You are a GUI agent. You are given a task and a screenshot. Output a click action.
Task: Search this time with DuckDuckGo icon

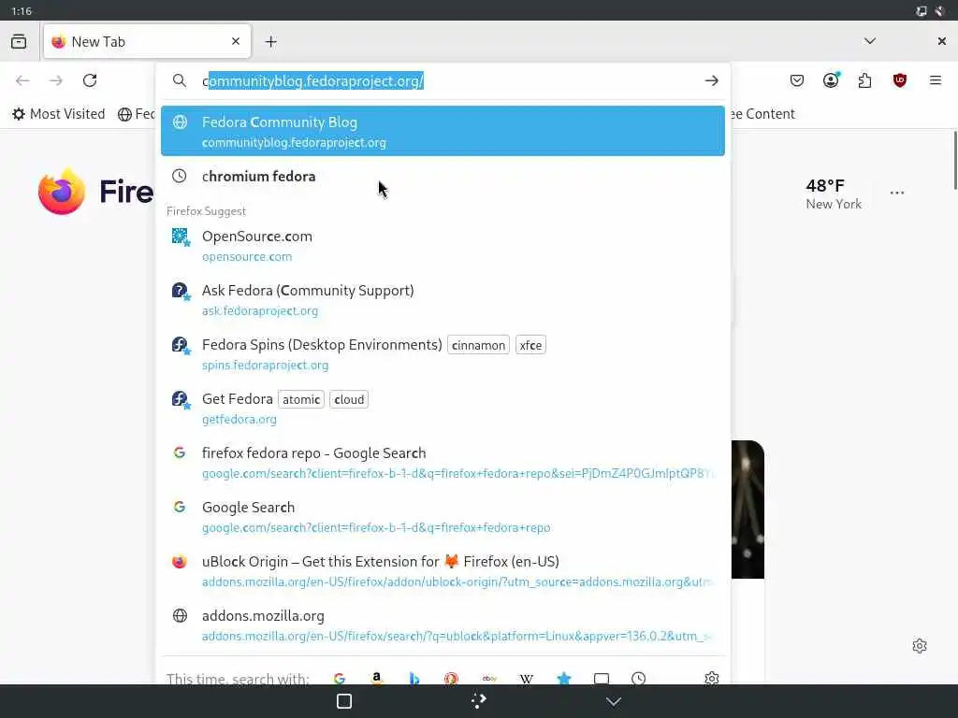[452, 678]
